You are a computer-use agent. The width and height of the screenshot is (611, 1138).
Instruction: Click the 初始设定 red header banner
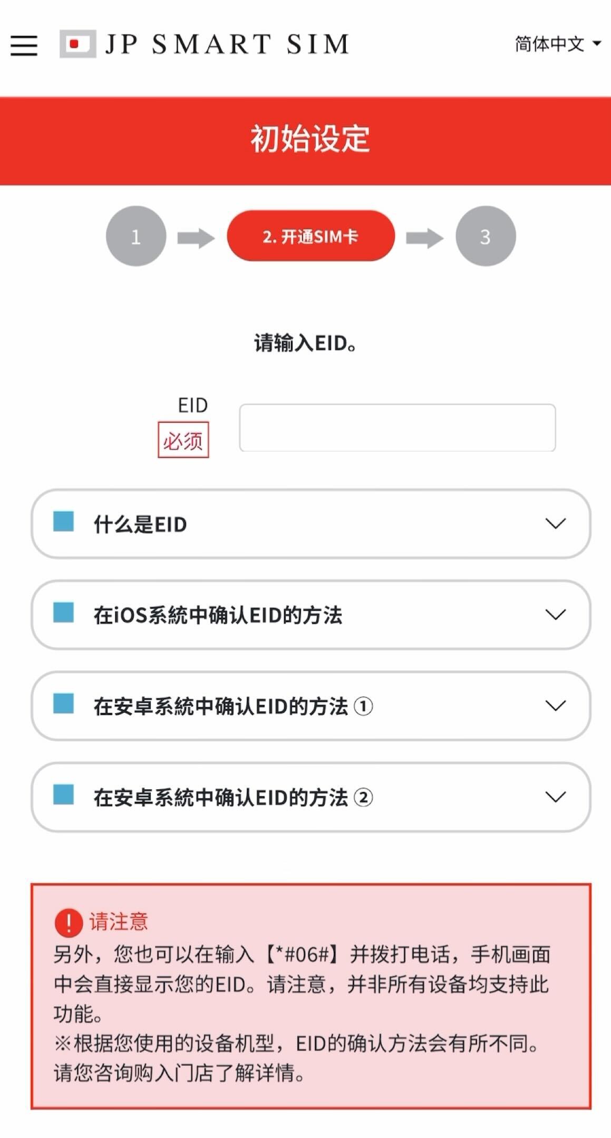pyautogui.click(x=305, y=141)
